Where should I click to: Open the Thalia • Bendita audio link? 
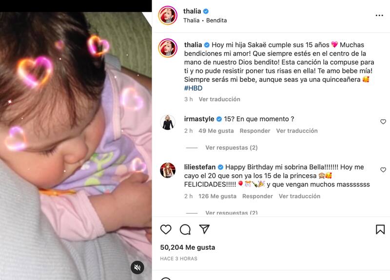click(205, 20)
